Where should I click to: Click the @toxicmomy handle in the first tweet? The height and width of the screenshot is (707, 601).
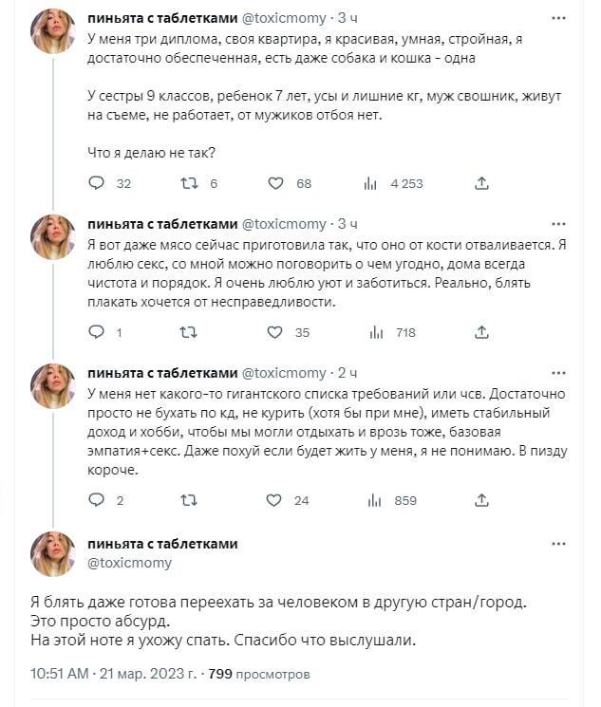285,18
